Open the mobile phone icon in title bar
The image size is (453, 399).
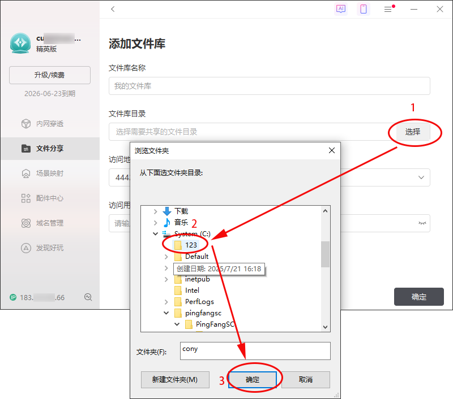[364, 9]
